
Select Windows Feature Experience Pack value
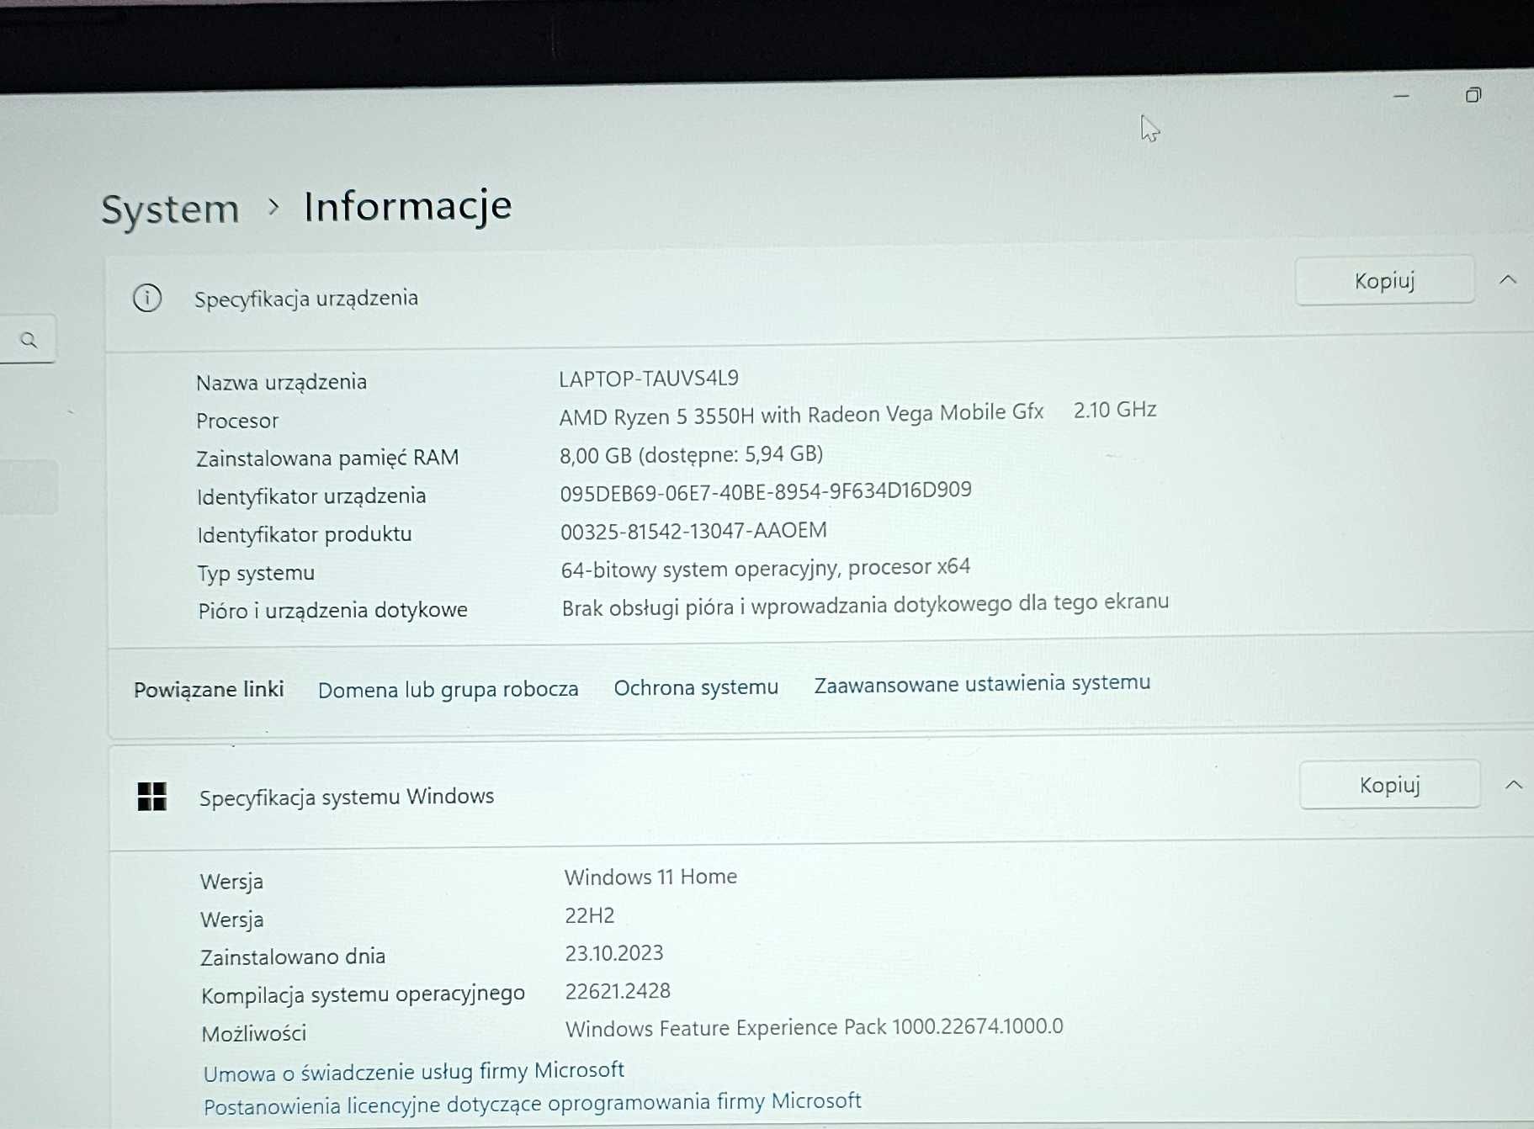(815, 1028)
